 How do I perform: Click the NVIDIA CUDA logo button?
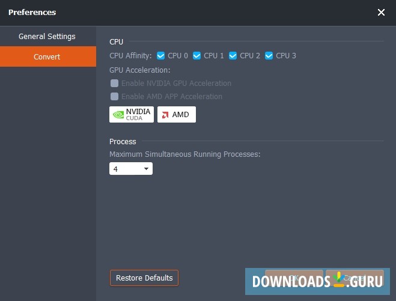click(x=132, y=114)
